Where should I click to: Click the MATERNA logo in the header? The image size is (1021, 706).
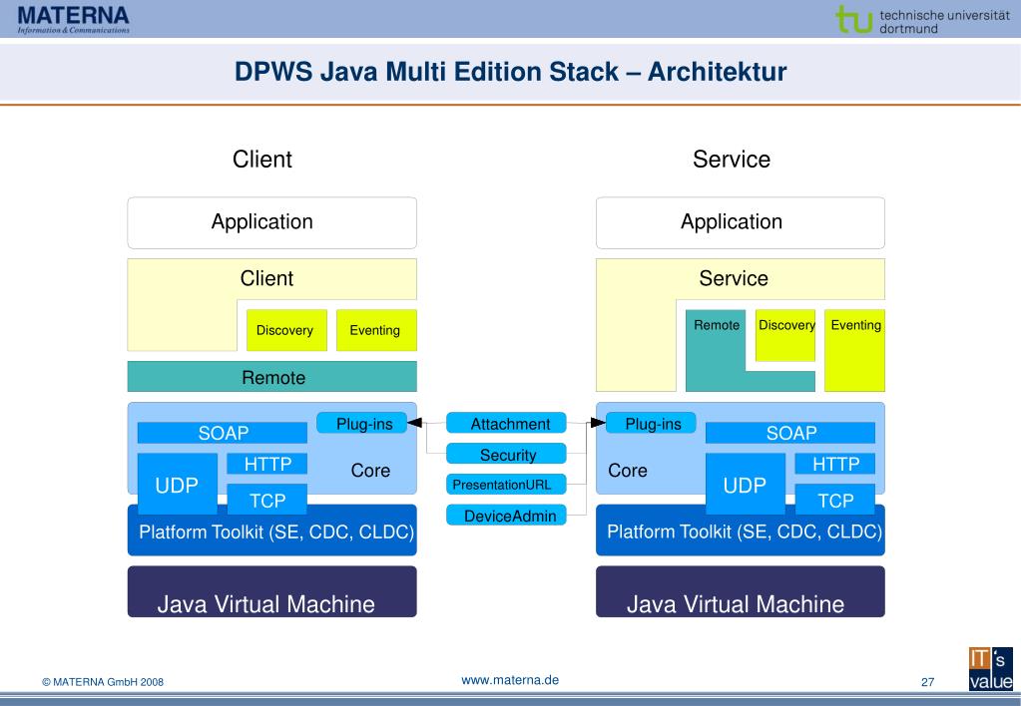point(73,19)
